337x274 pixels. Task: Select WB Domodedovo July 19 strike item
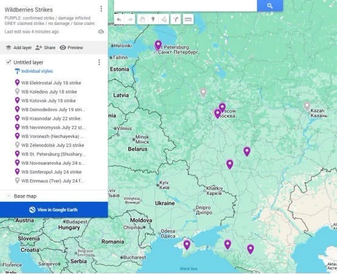[x=50, y=110]
